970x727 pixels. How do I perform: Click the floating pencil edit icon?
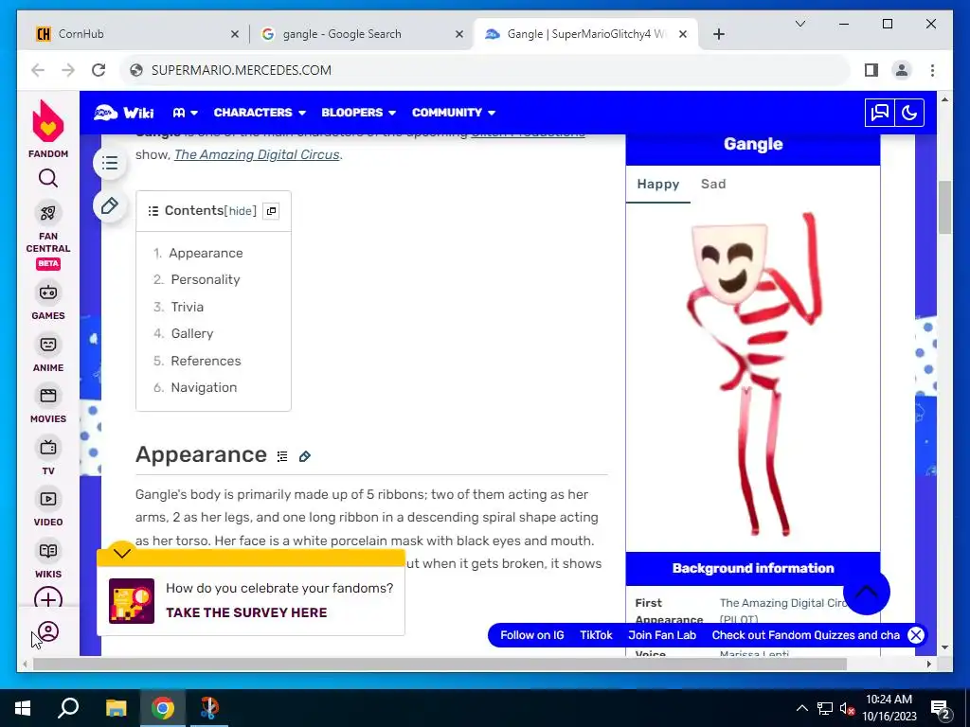tap(110, 205)
